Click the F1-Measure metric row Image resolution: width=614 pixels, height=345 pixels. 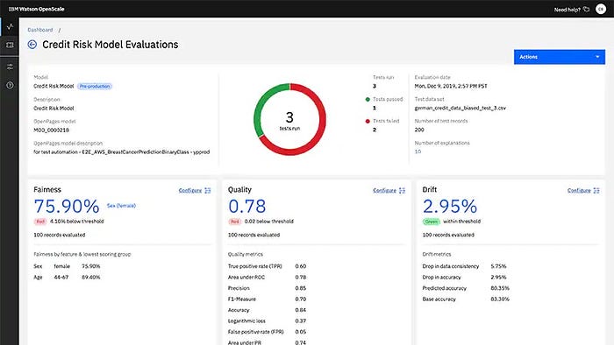click(267, 299)
